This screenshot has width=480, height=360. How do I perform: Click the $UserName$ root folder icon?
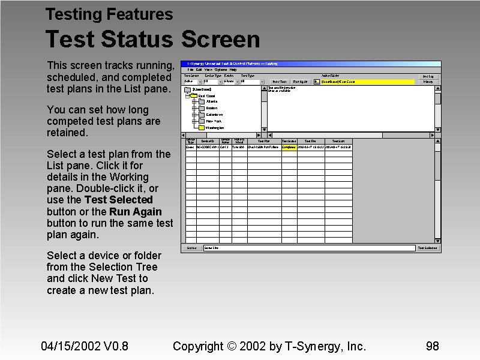click(186, 90)
